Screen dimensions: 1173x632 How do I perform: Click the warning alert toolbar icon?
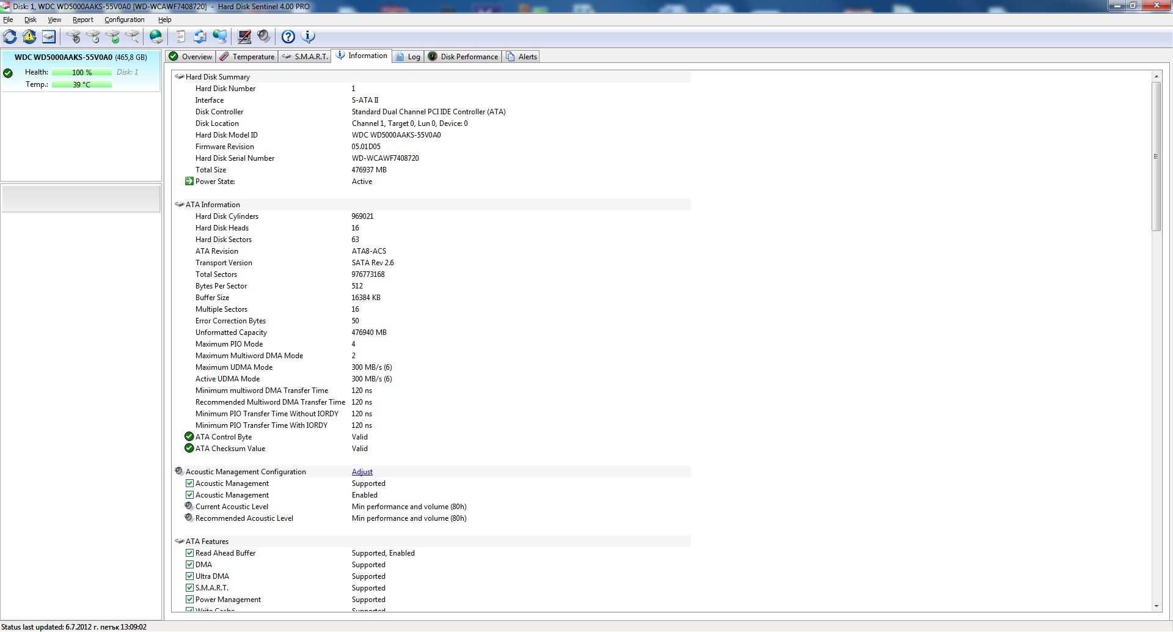pos(29,37)
